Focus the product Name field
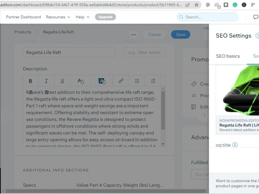The width and height of the screenshot is (259, 194). point(69,52)
